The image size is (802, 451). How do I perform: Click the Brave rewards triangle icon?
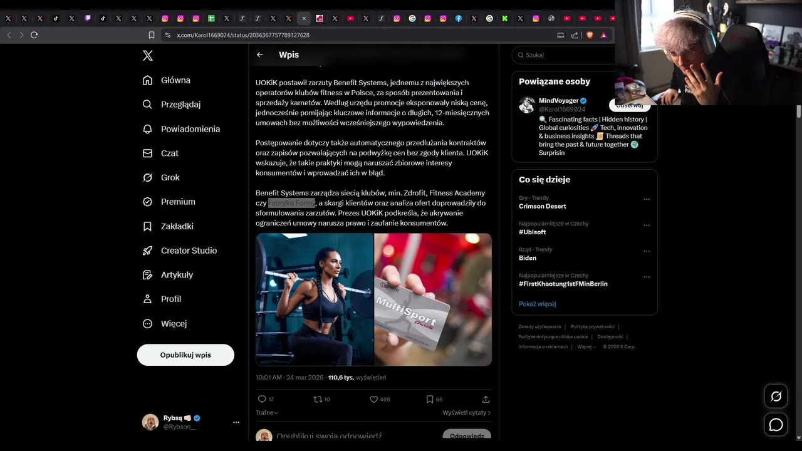604,35
